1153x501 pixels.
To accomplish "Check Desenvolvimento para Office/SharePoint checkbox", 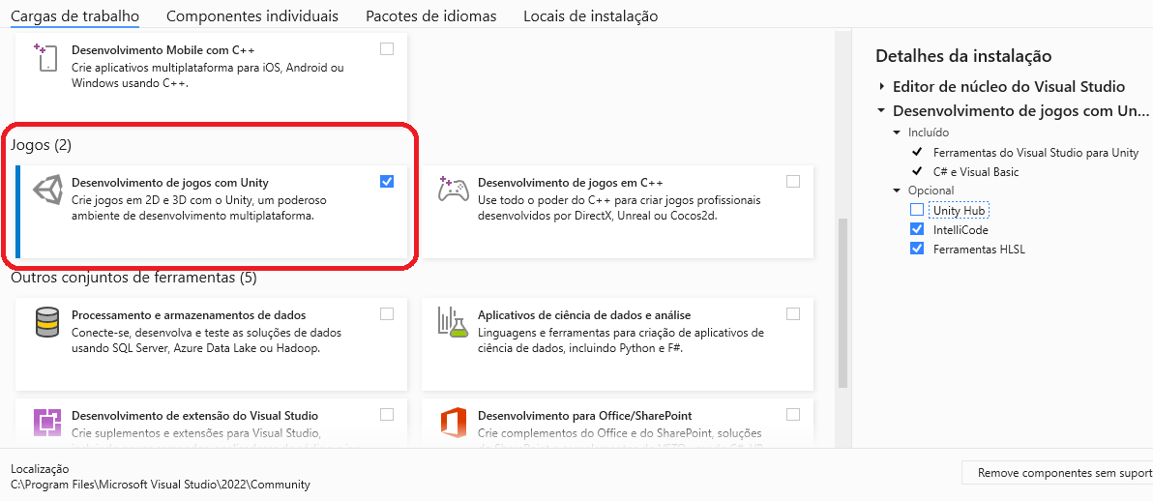I will [x=793, y=414].
